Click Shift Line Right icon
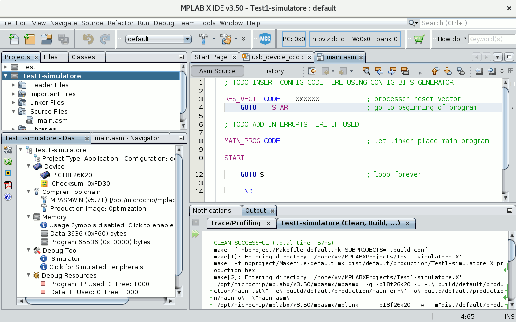The width and height of the screenshot is (516, 322). (x=492, y=71)
